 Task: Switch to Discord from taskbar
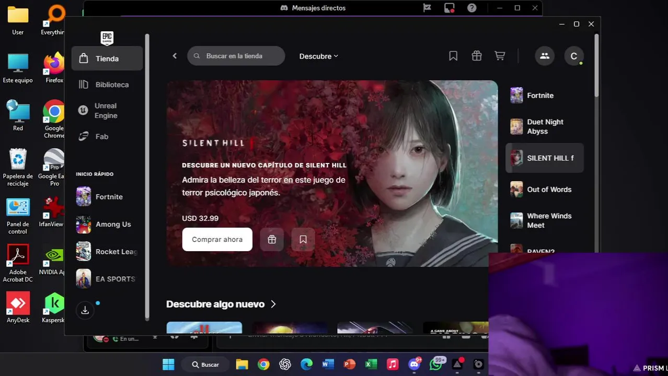tap(414, 365)
